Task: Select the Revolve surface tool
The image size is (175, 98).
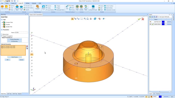Action: pos(48,6)
